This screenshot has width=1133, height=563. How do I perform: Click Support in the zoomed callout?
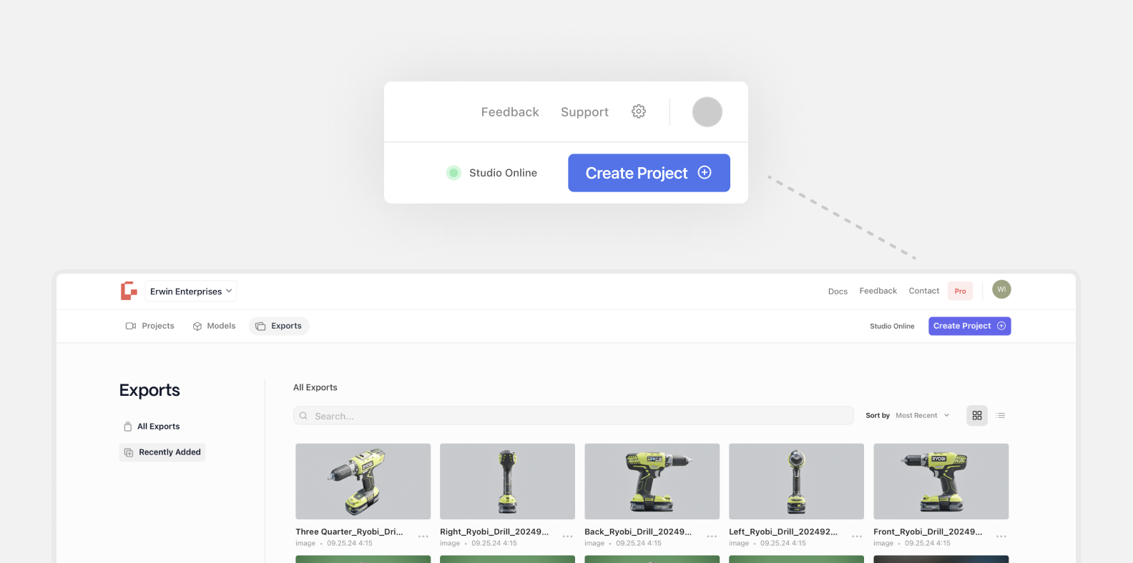pos(584,112)
